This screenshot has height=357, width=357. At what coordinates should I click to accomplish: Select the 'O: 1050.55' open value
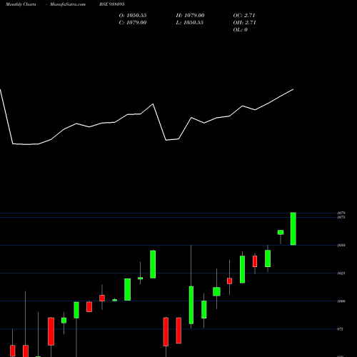[133, 16]
